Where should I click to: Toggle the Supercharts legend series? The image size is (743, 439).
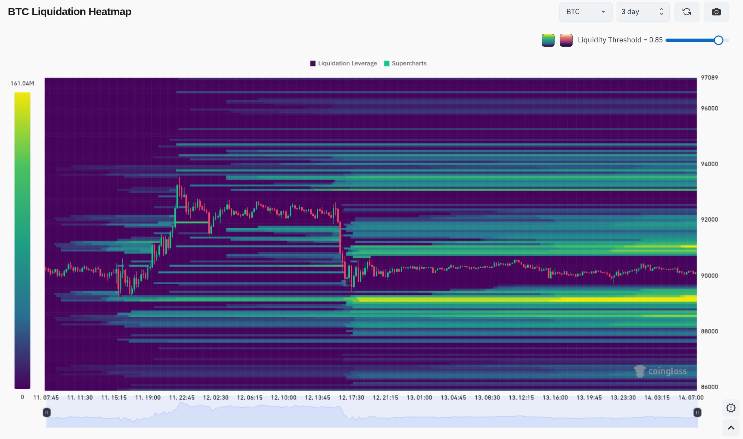tap(405, 63)
